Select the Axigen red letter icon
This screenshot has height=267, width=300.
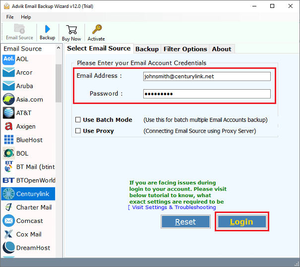[8, 126]
